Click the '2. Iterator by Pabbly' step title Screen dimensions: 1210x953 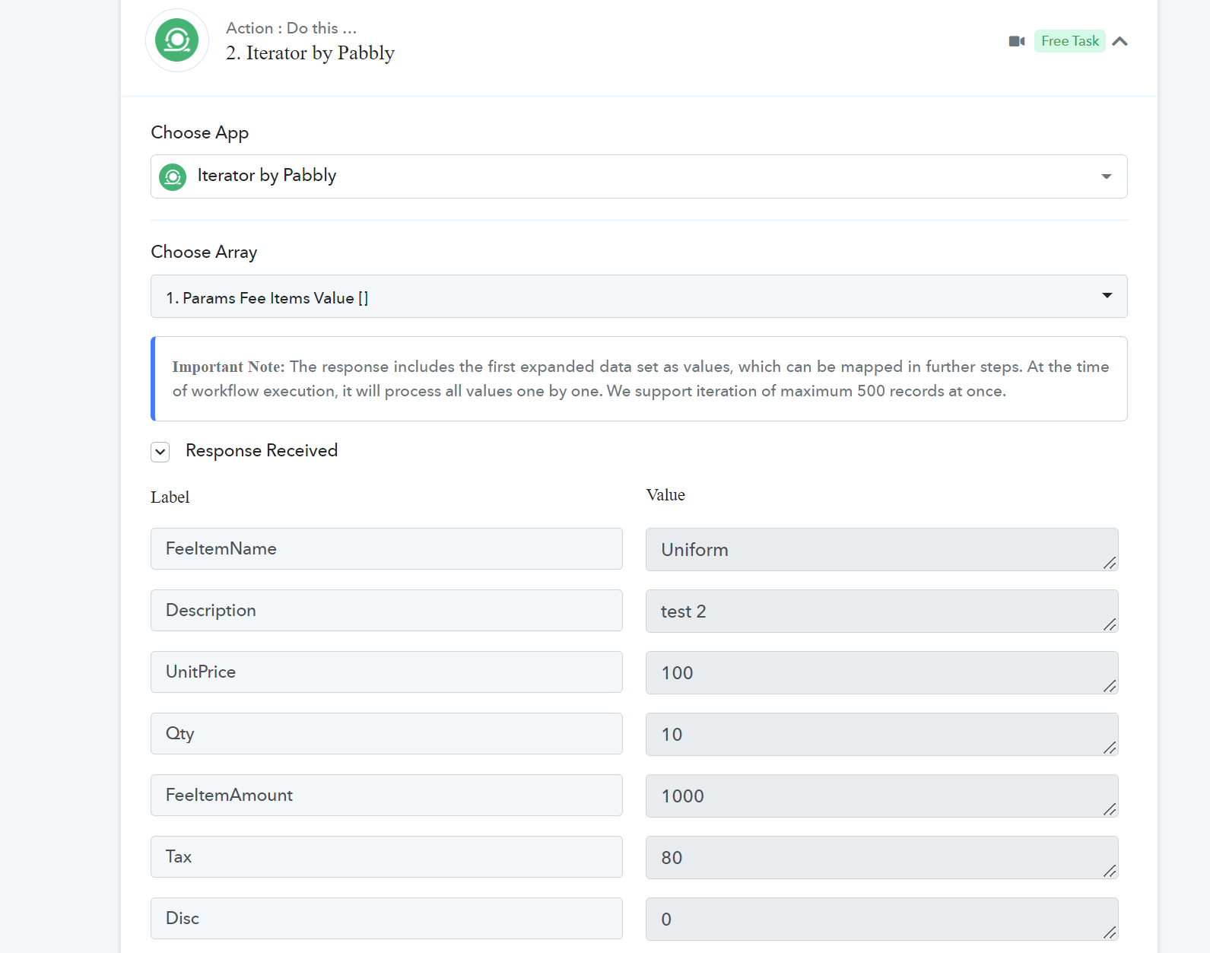pyautogui.click(x=310, y=53)
